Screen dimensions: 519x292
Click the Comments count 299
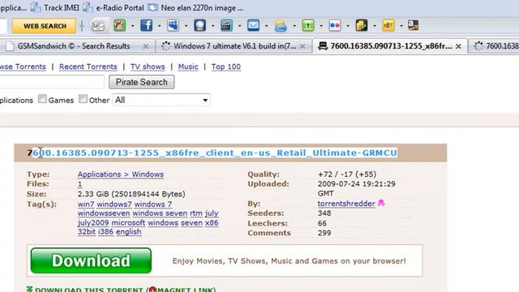[x=324, y=233]
